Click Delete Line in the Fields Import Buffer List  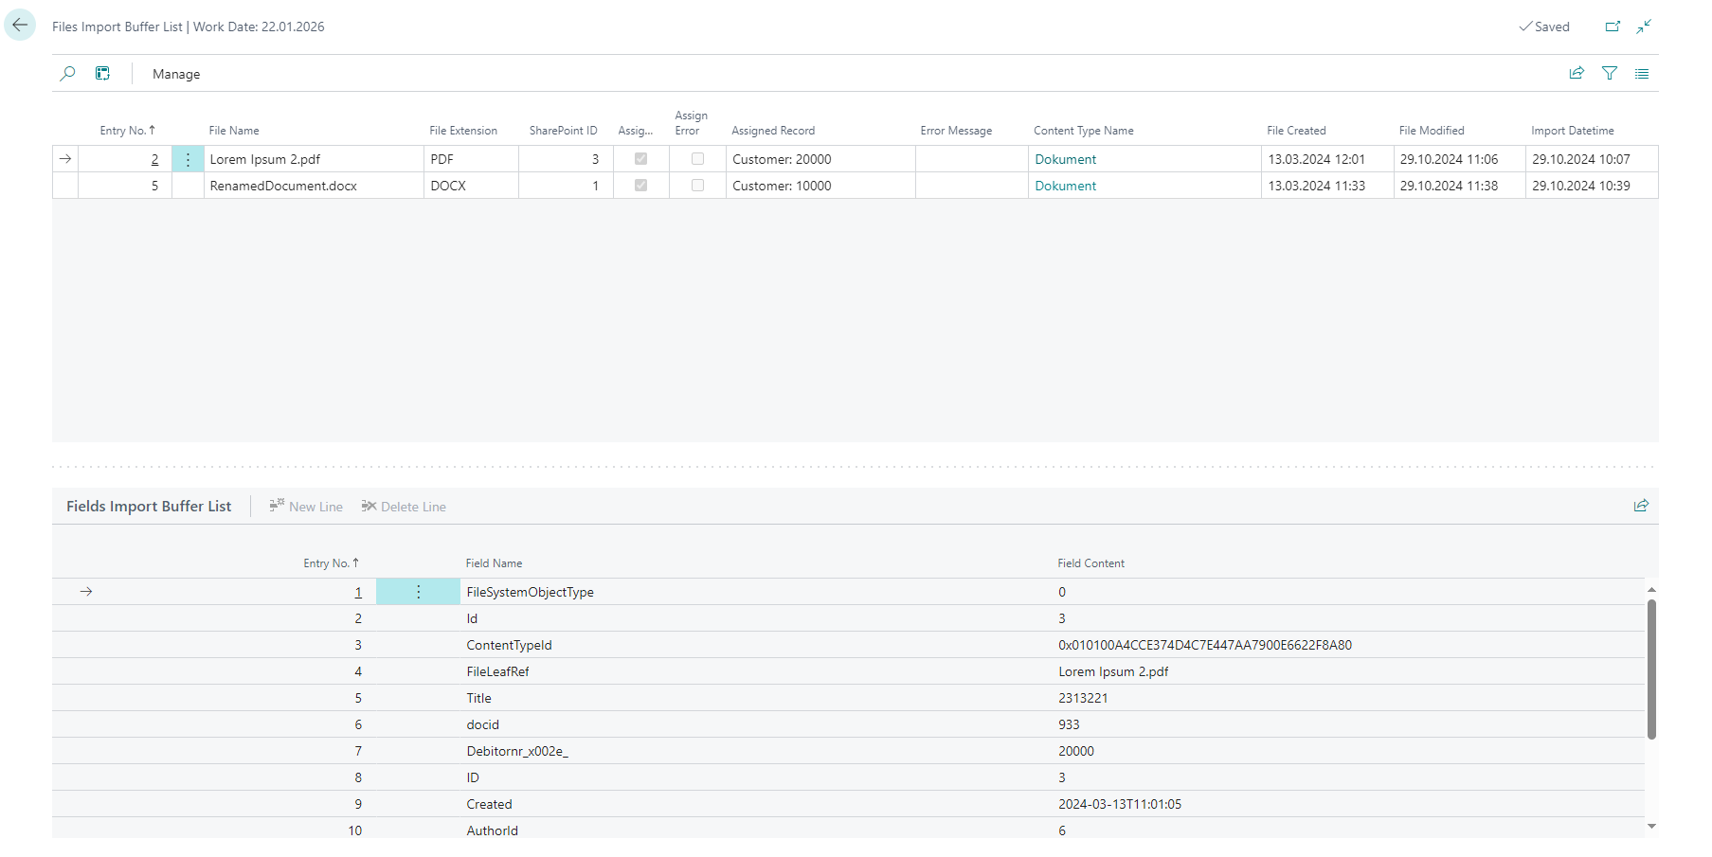[x=404, y=507]
